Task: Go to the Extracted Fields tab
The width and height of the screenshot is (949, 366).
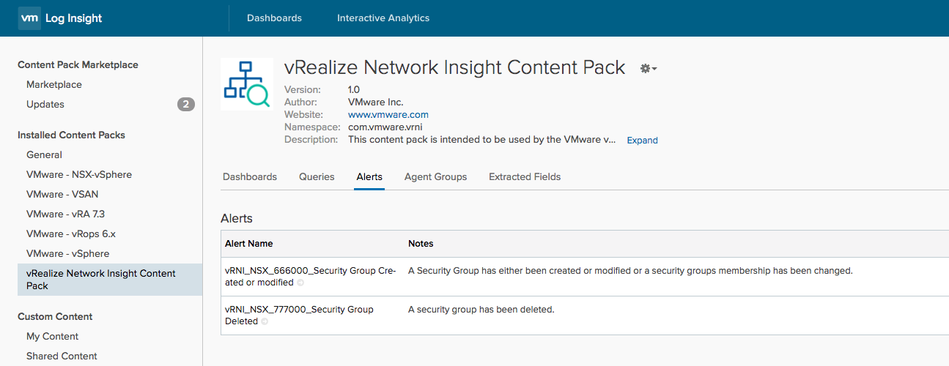Action: [x=525, y=177]
